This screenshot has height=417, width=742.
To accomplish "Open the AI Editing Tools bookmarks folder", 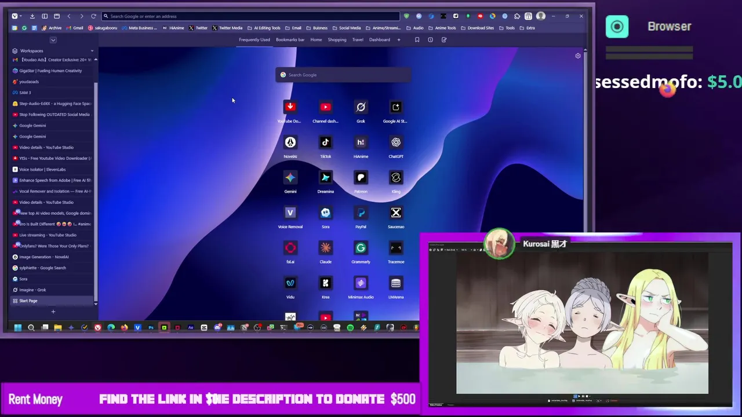I will coord(264,28).
